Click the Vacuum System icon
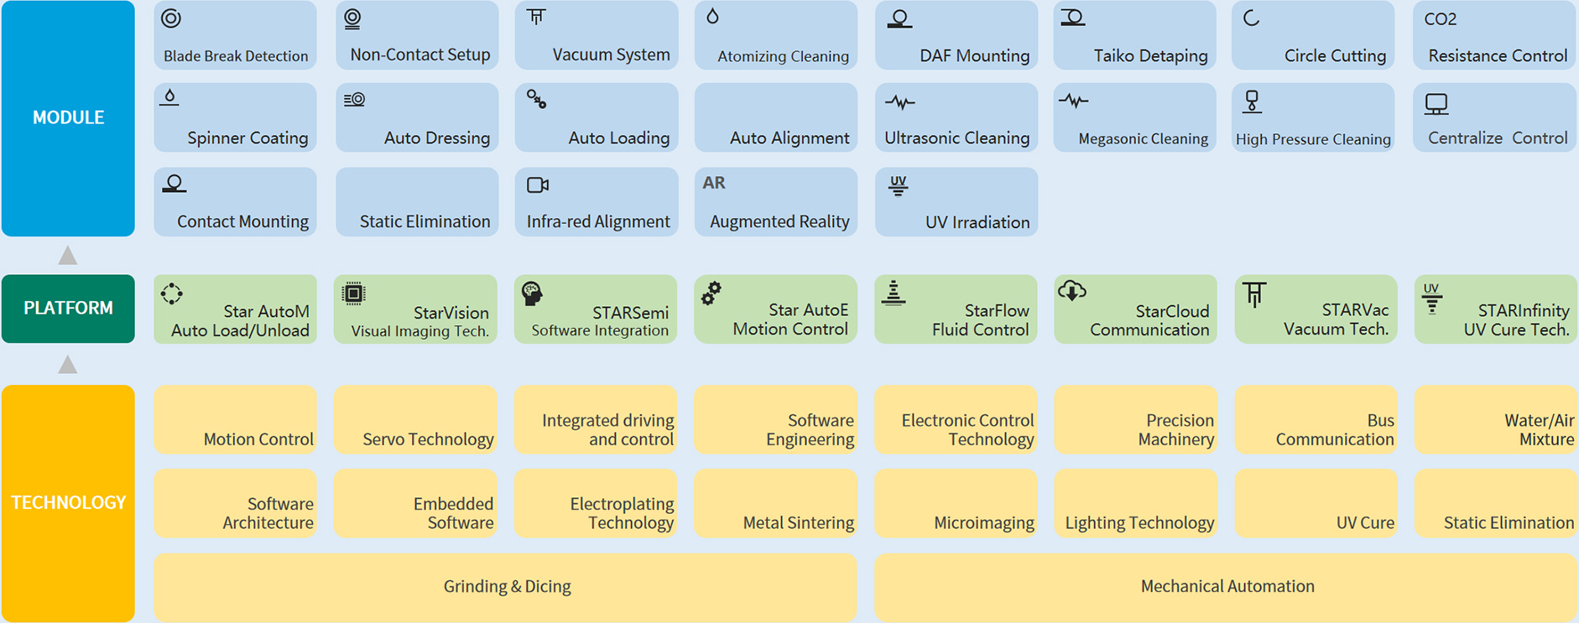The height and width of the screenshot is (623, 1579). tap(536, 17)
